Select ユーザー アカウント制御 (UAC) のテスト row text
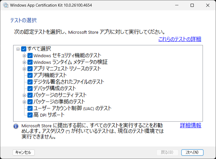The height and width of the screenshot is (159, 216). 72,108
